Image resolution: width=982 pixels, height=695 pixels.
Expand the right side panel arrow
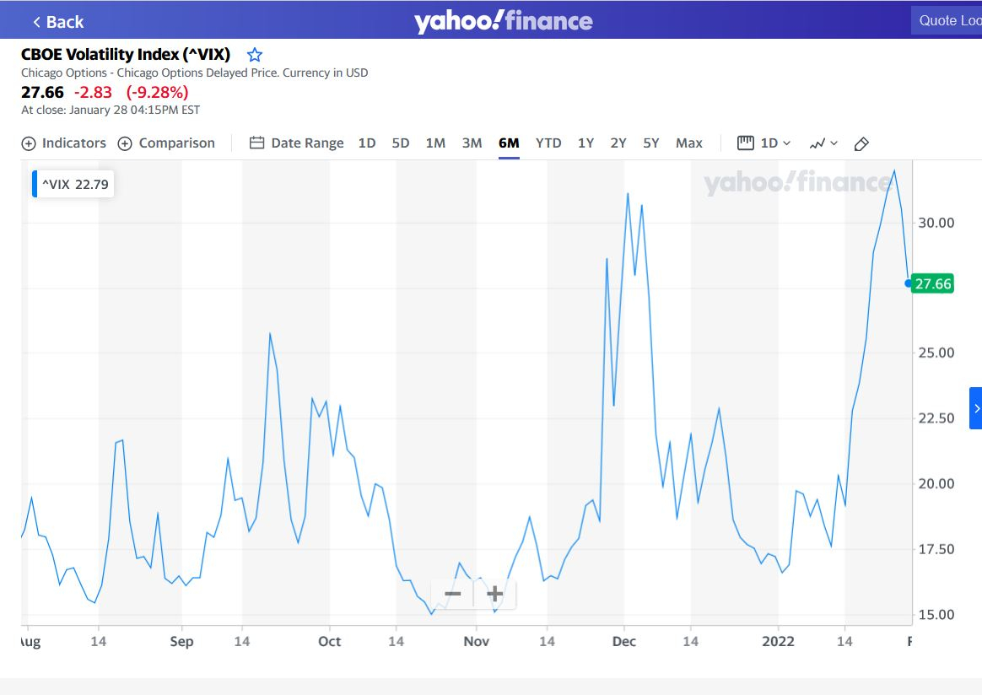tap(976, 408)
